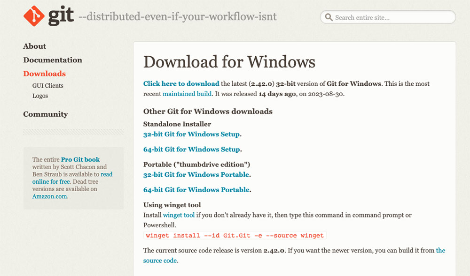The width and height of the screenshot is (470, 276).
Task: Download 32-bit Git for Windows Portable
Action: pyautogui.click(x=196, y=174)
